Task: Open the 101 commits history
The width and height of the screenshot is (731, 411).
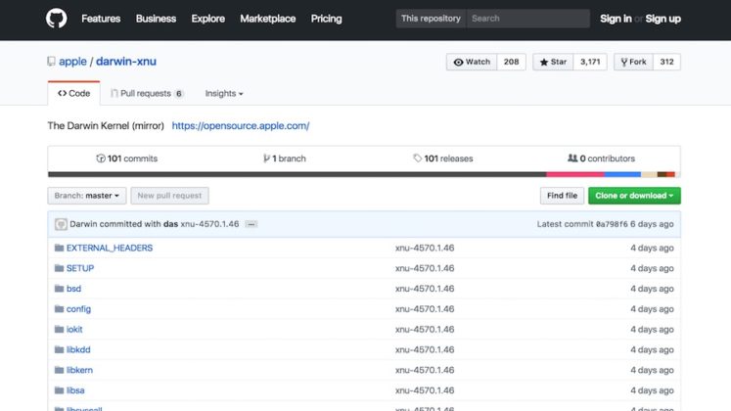Action: (126, 159)
